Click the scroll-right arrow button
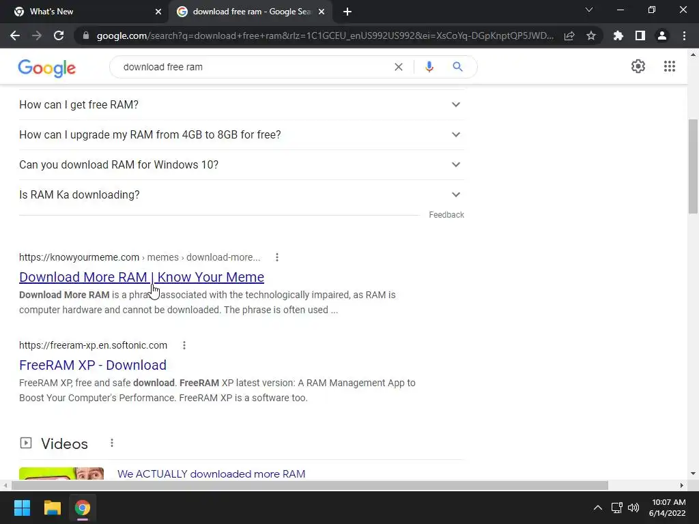Image resolution: width=699 pixels, height=524 pixels. [x=682, y=485]
